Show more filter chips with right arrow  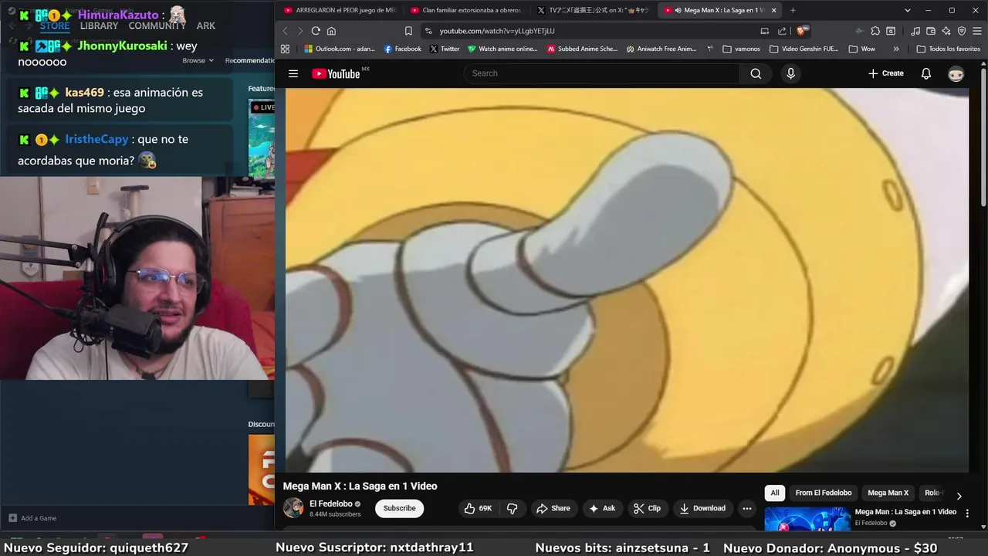[959, 497]
